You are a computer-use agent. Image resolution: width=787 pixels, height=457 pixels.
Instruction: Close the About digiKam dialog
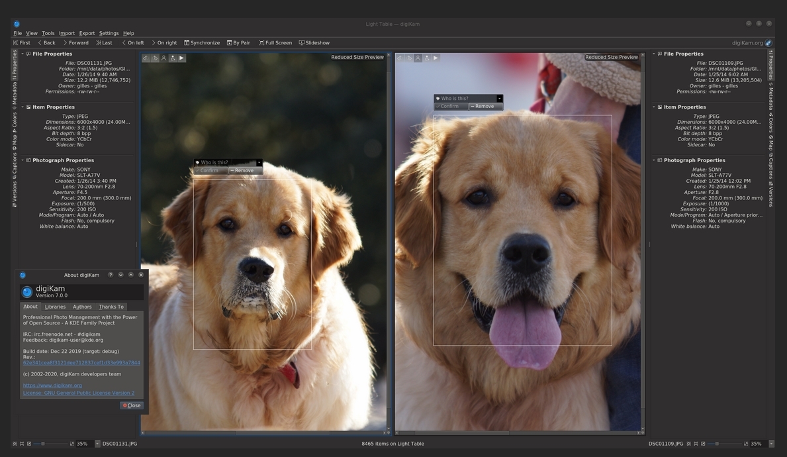[131, 405]
